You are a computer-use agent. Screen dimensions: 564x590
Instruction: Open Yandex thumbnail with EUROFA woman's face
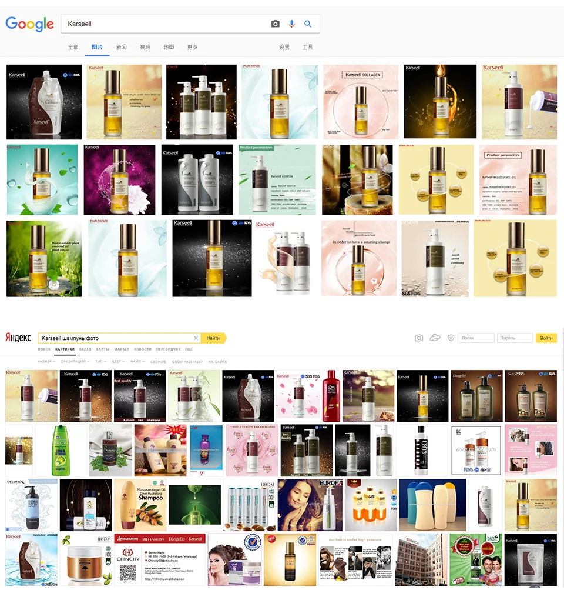pos(310,505)
